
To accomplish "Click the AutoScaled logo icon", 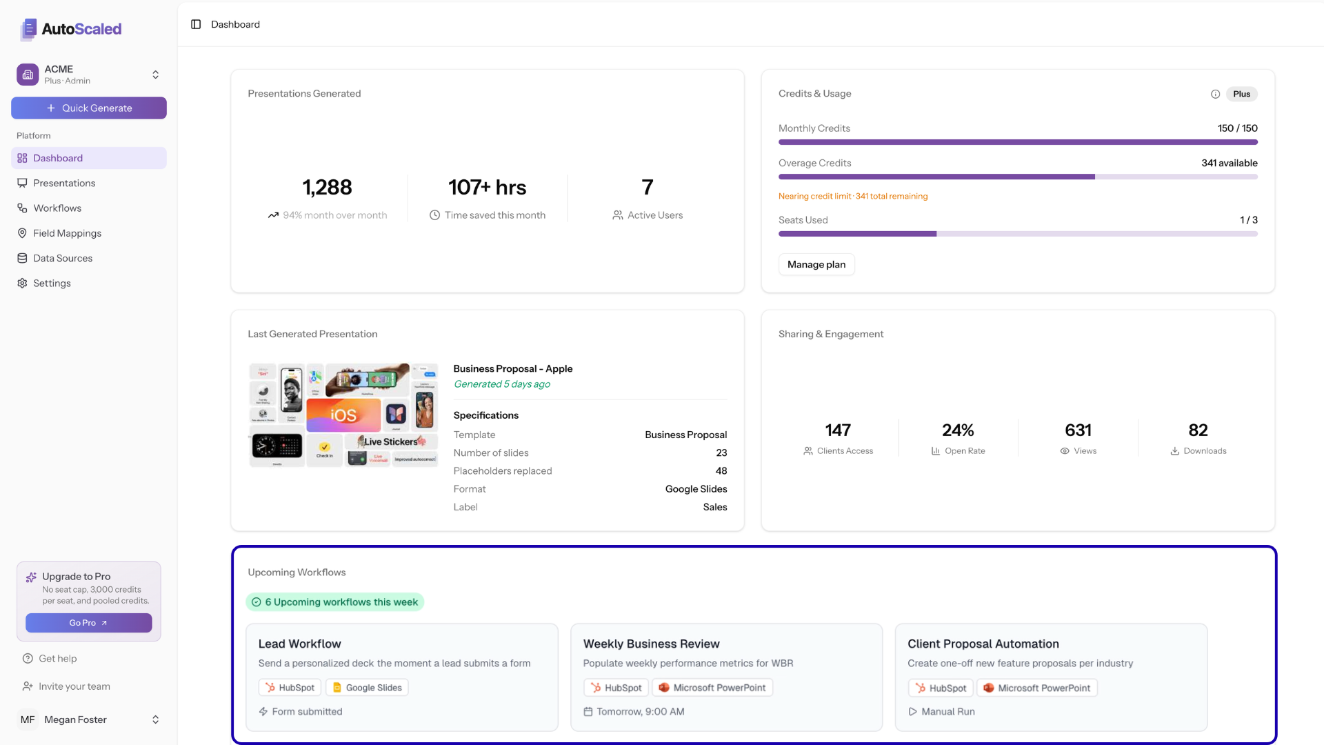I will (28, 29).
